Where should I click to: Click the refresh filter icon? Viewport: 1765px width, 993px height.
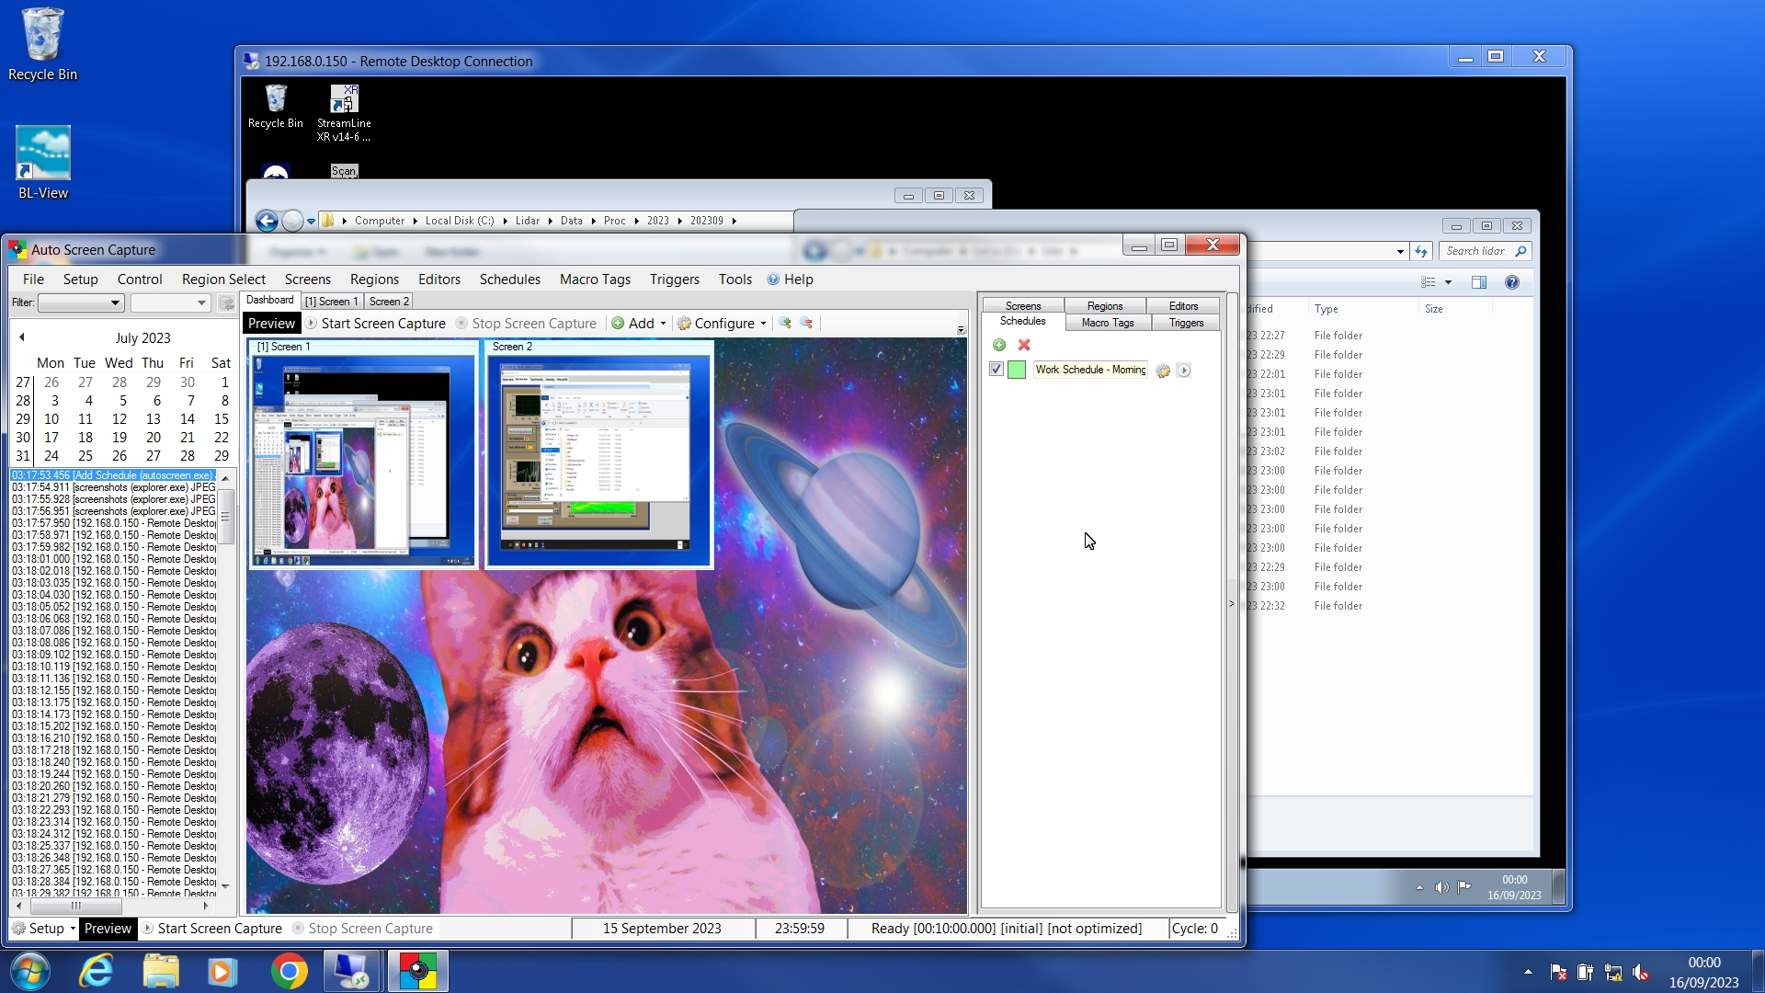[226, 302]
